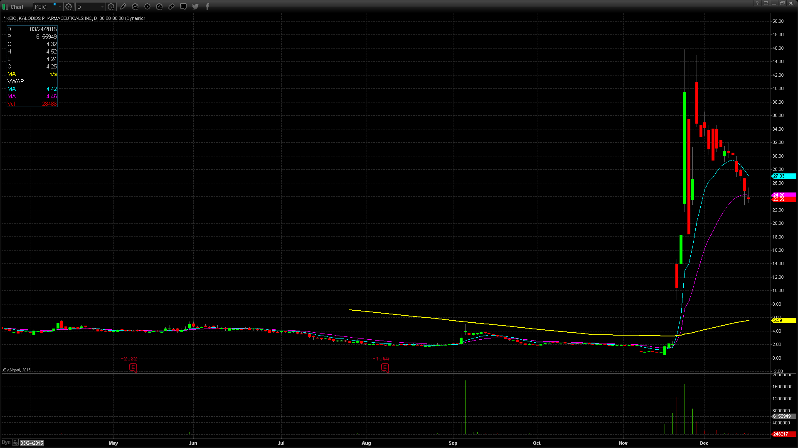798x448 pixels.
Task: Click the symbol link arrows icon
Action: pyautogui.click(x=171, y=7)
